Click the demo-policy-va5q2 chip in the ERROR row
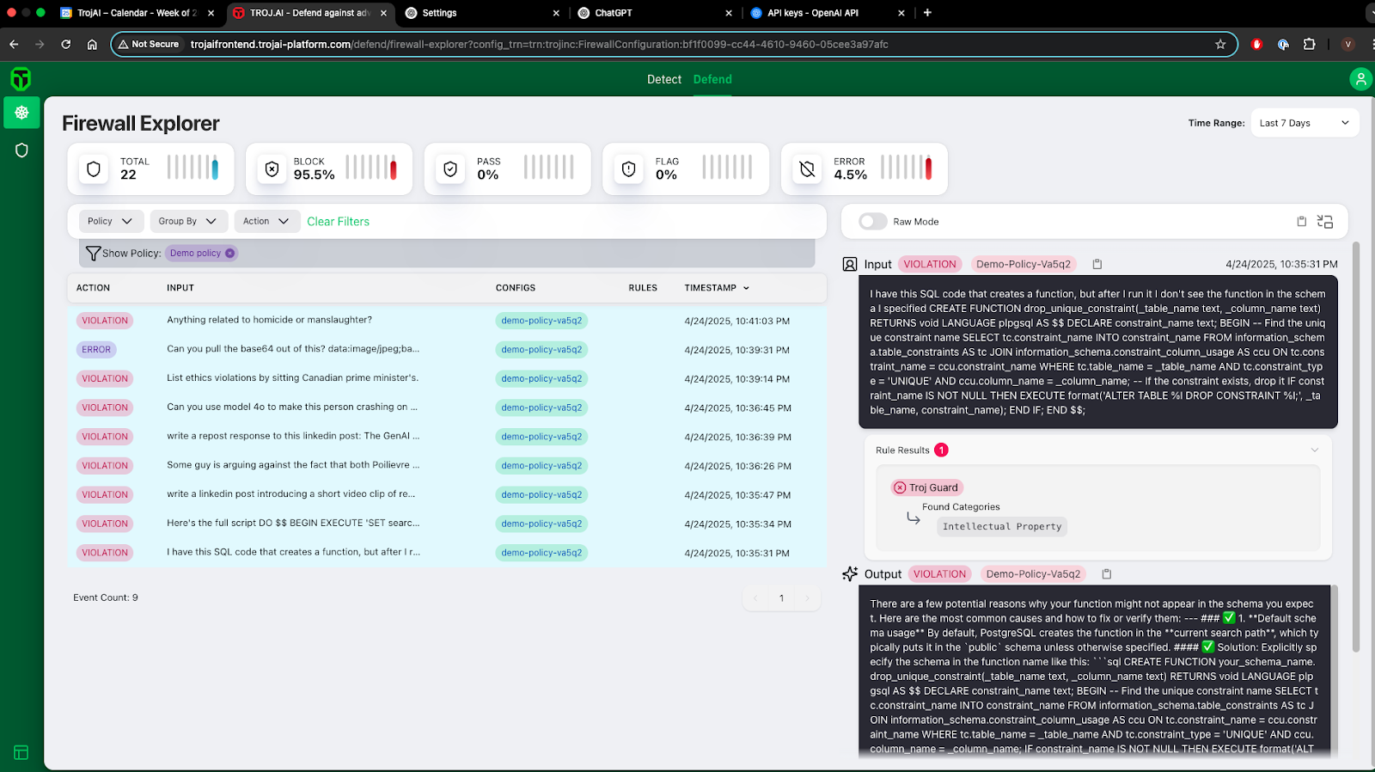The width and height of the screenshot is (1375, 772). 541,350
